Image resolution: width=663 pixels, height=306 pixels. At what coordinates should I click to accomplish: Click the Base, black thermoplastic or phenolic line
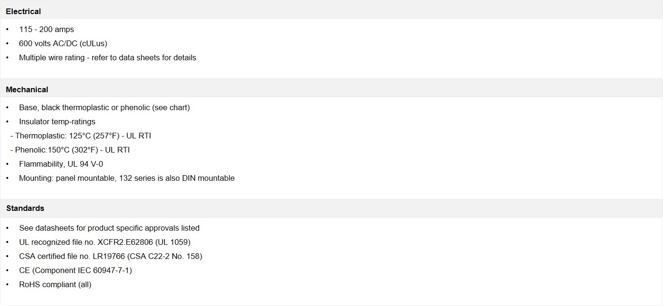point(105,107)
